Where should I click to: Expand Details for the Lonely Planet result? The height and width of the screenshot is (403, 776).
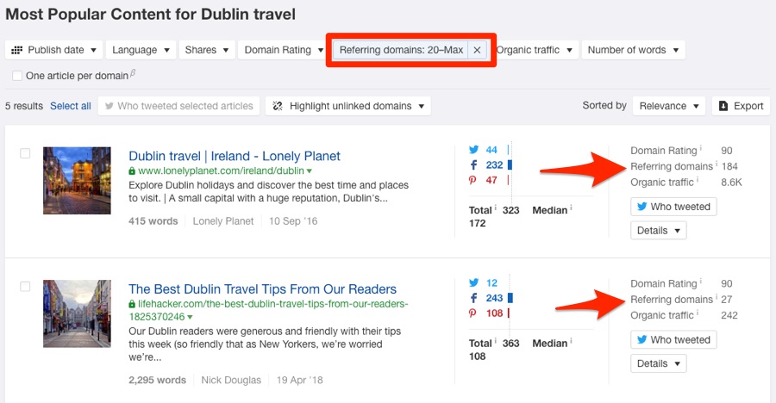(658, 231)
